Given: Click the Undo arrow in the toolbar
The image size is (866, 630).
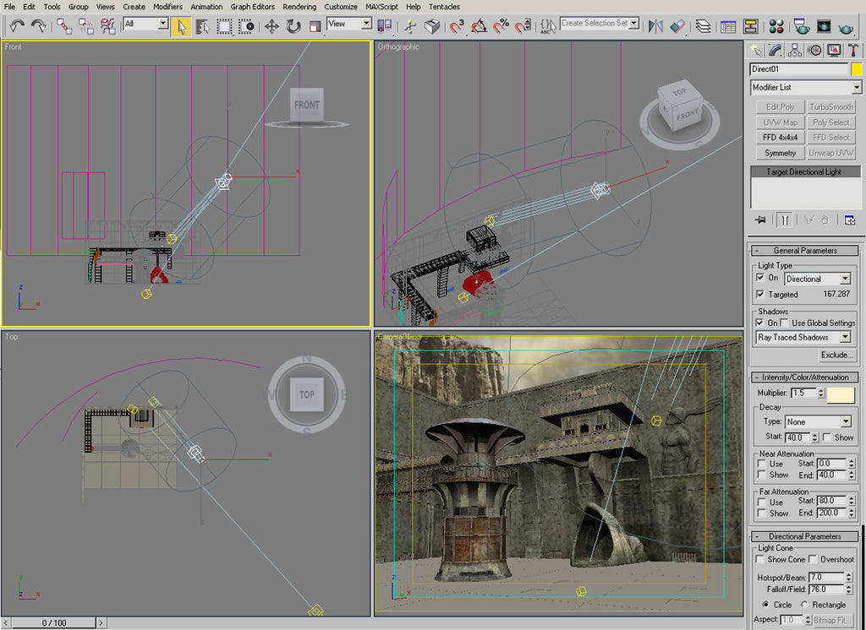Looking at the screenshot, I should click(16, 26).
